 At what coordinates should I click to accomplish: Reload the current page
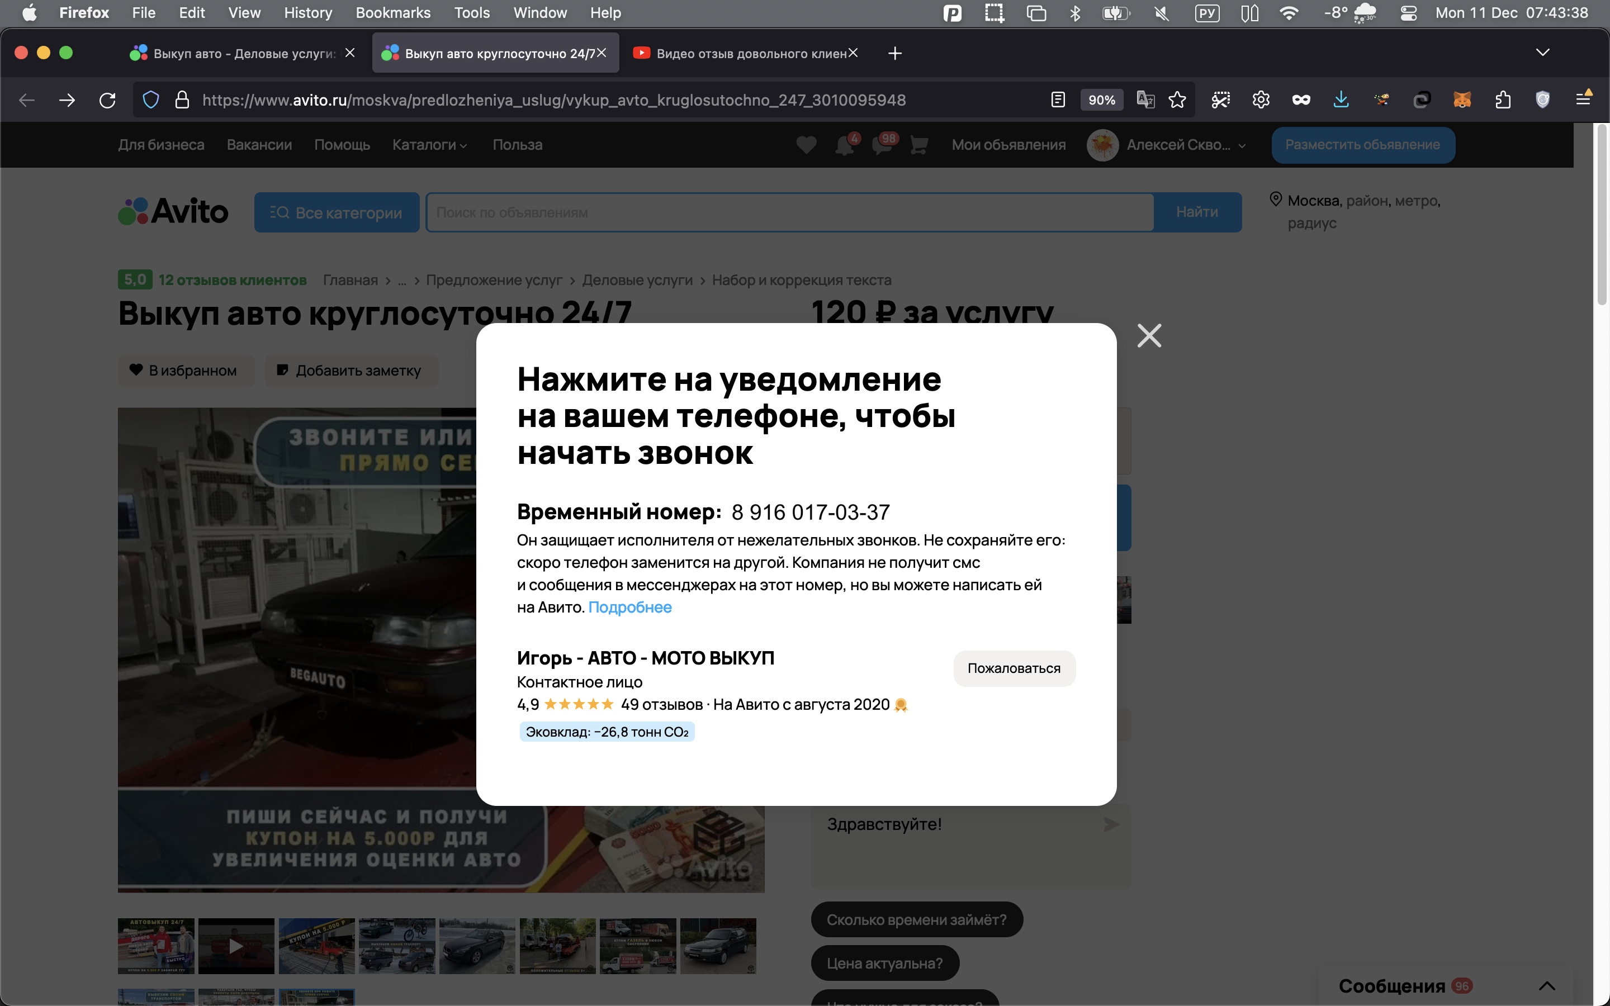107,100
